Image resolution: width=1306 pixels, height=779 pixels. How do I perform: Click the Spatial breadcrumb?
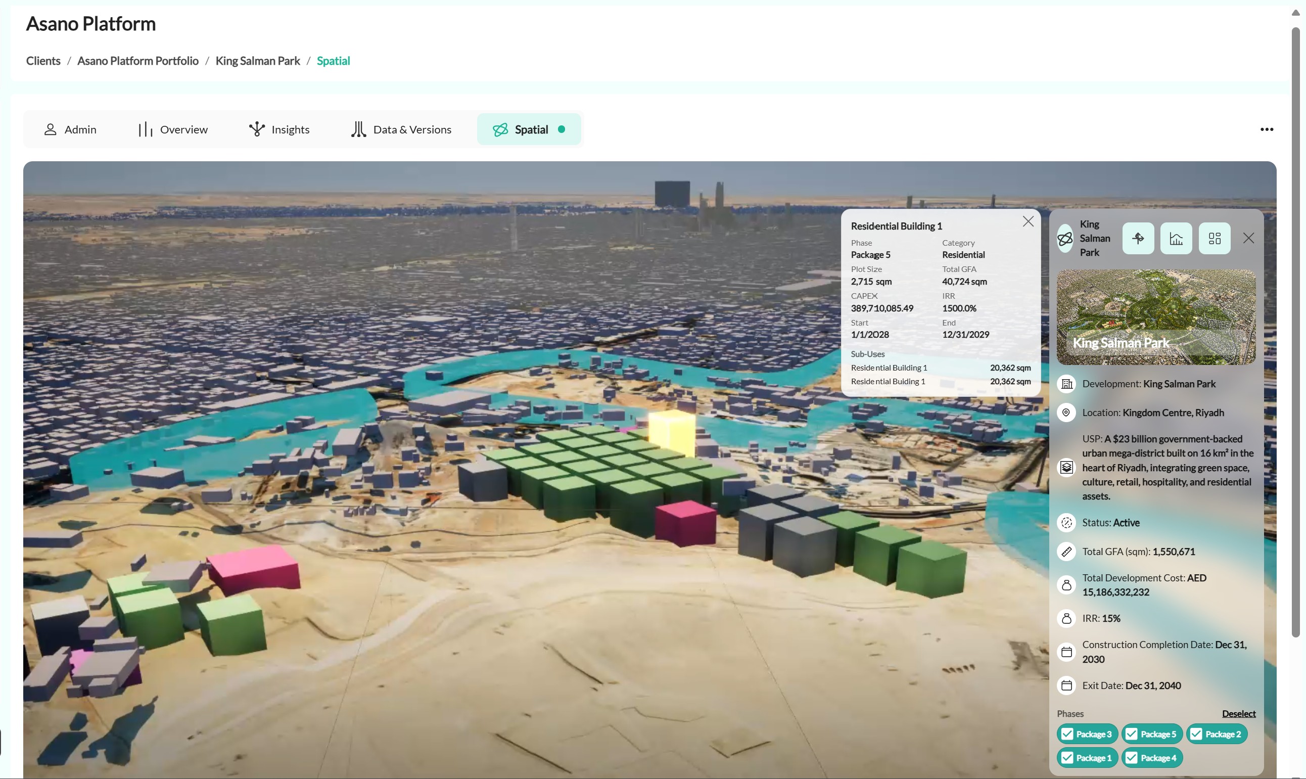coord(333,61)
